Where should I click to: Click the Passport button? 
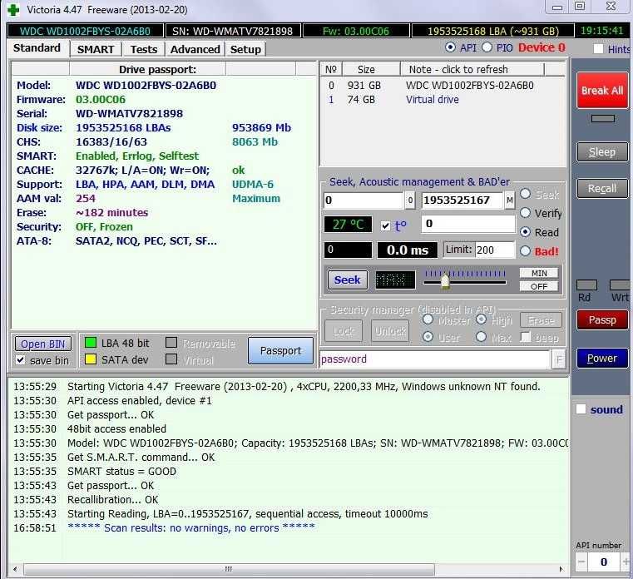coord(280,350)
